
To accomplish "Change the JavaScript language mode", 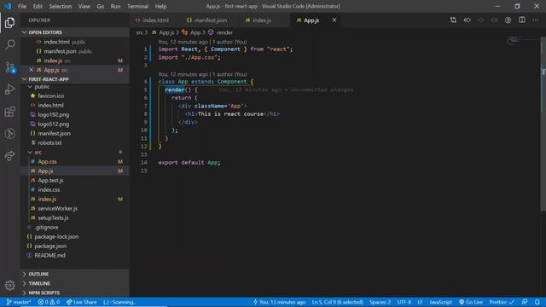I will pos(440,302).
